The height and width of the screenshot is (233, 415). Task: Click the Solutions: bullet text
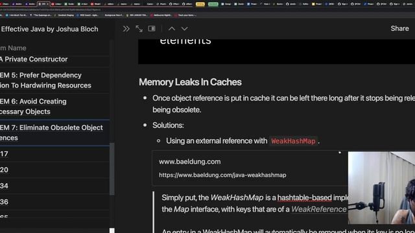(168, 125)
